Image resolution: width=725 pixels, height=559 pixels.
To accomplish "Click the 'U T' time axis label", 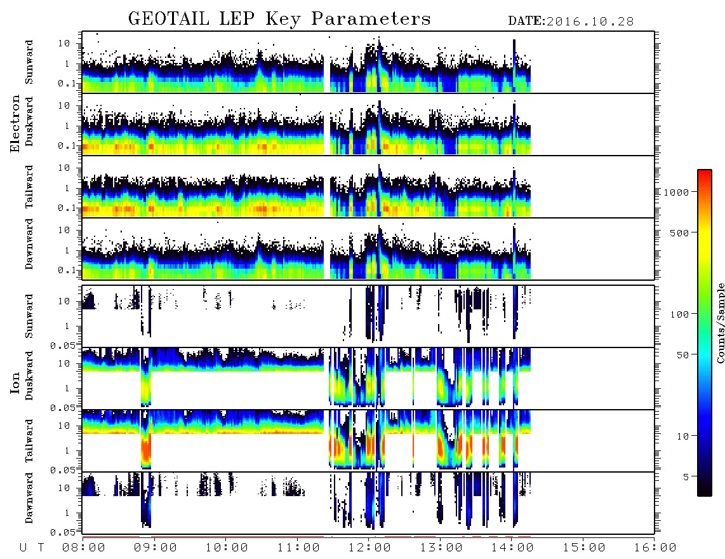I will (32, 548).
